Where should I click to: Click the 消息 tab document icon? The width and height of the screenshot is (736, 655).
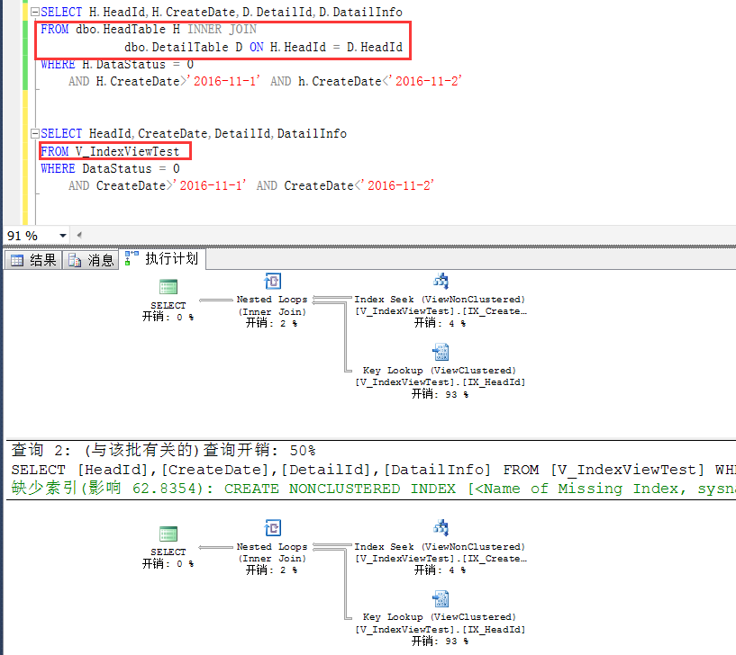(75, 260)
